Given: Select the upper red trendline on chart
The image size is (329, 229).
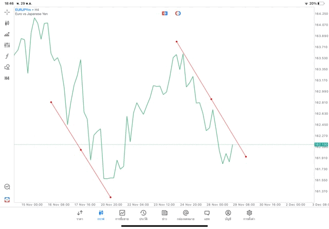Looking at the screenshot, I should (211, 99).
